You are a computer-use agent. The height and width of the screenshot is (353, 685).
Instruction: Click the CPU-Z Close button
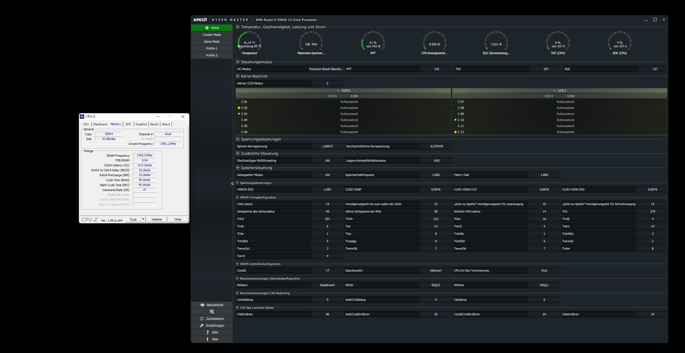[178, 219]
